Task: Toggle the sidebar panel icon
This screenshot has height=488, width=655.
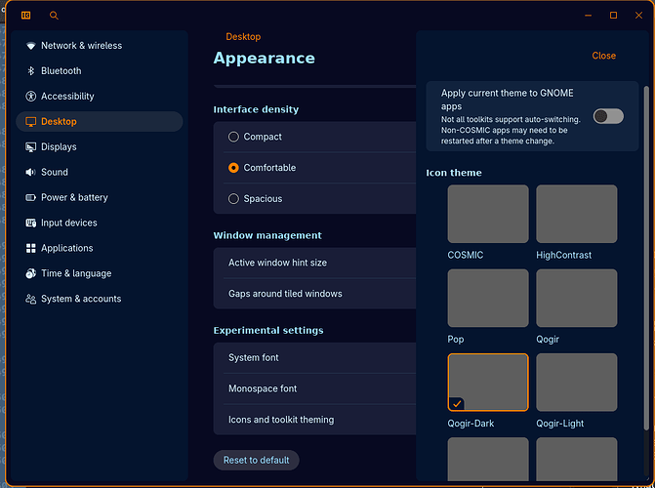Action: click(x=25, y=16)
